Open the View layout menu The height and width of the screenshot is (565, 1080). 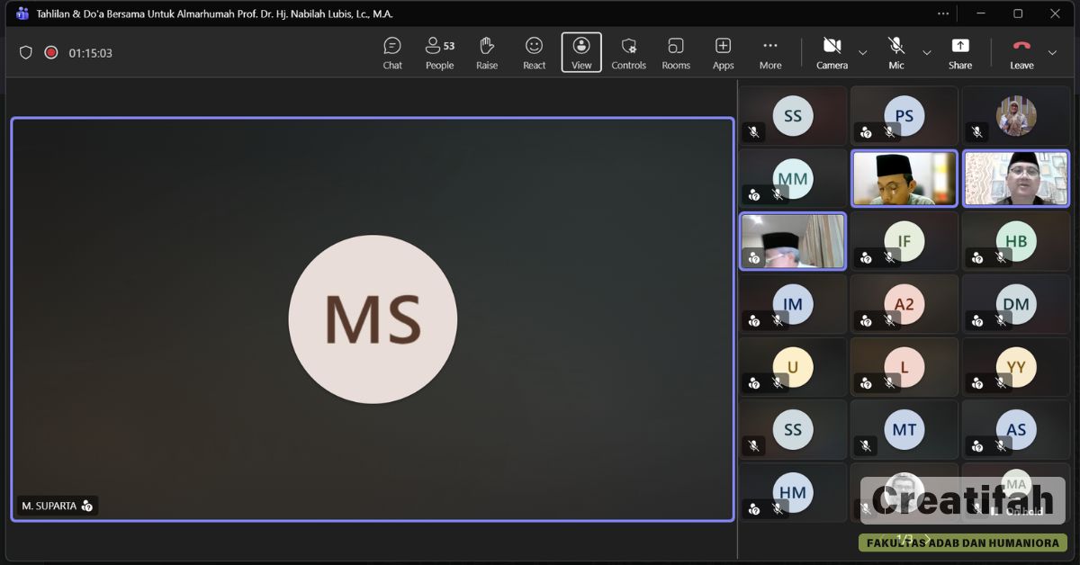pos(581,52)
